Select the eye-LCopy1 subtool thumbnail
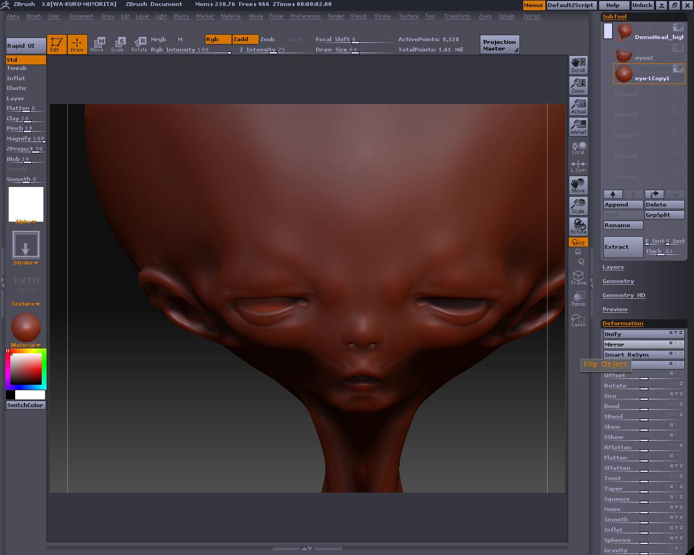Screen dimensions: 694x555 624,74
